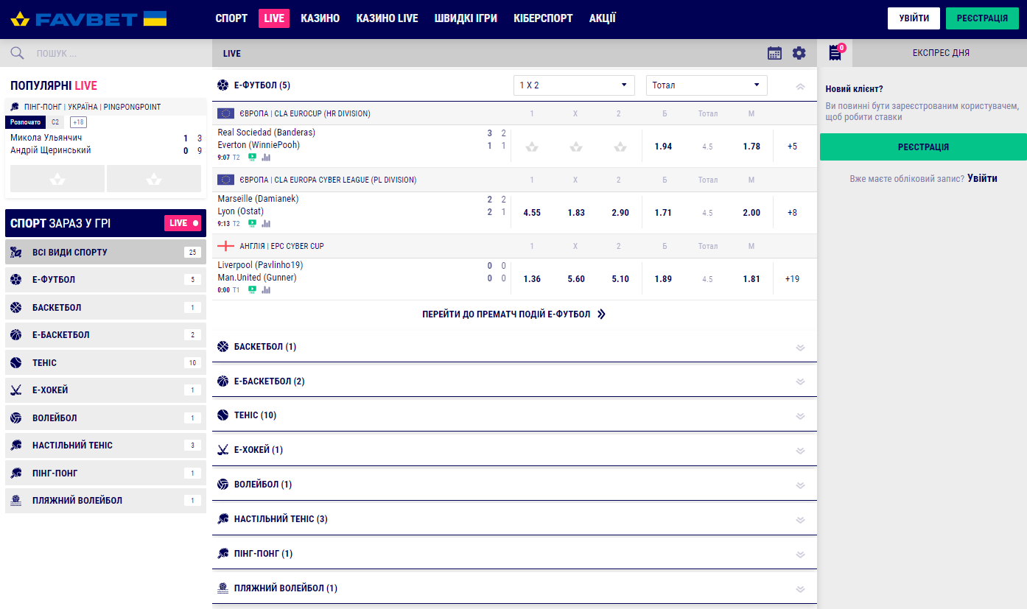Click the РЕЄСТРАЦІЯ button in header
The height and width of the screenshot is (609, 1027).
982,18
